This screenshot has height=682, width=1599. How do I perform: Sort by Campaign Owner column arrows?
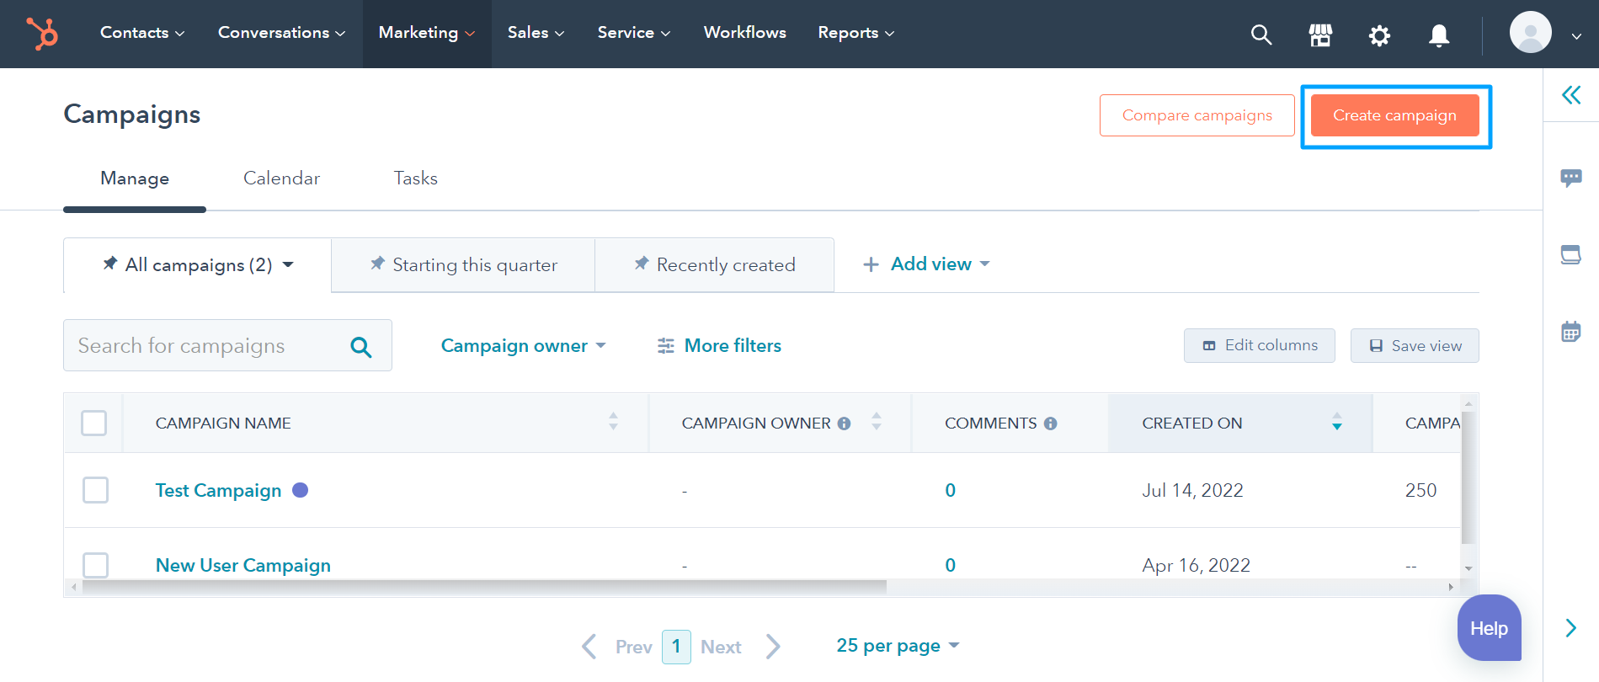point(877,421)
